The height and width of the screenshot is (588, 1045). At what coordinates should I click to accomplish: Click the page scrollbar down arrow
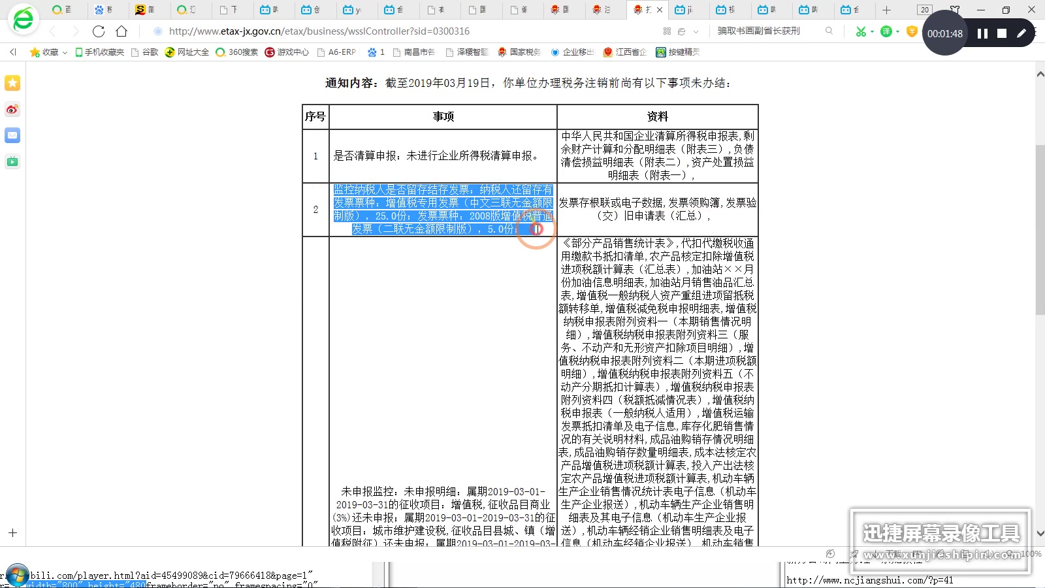tap(1040, 533)
